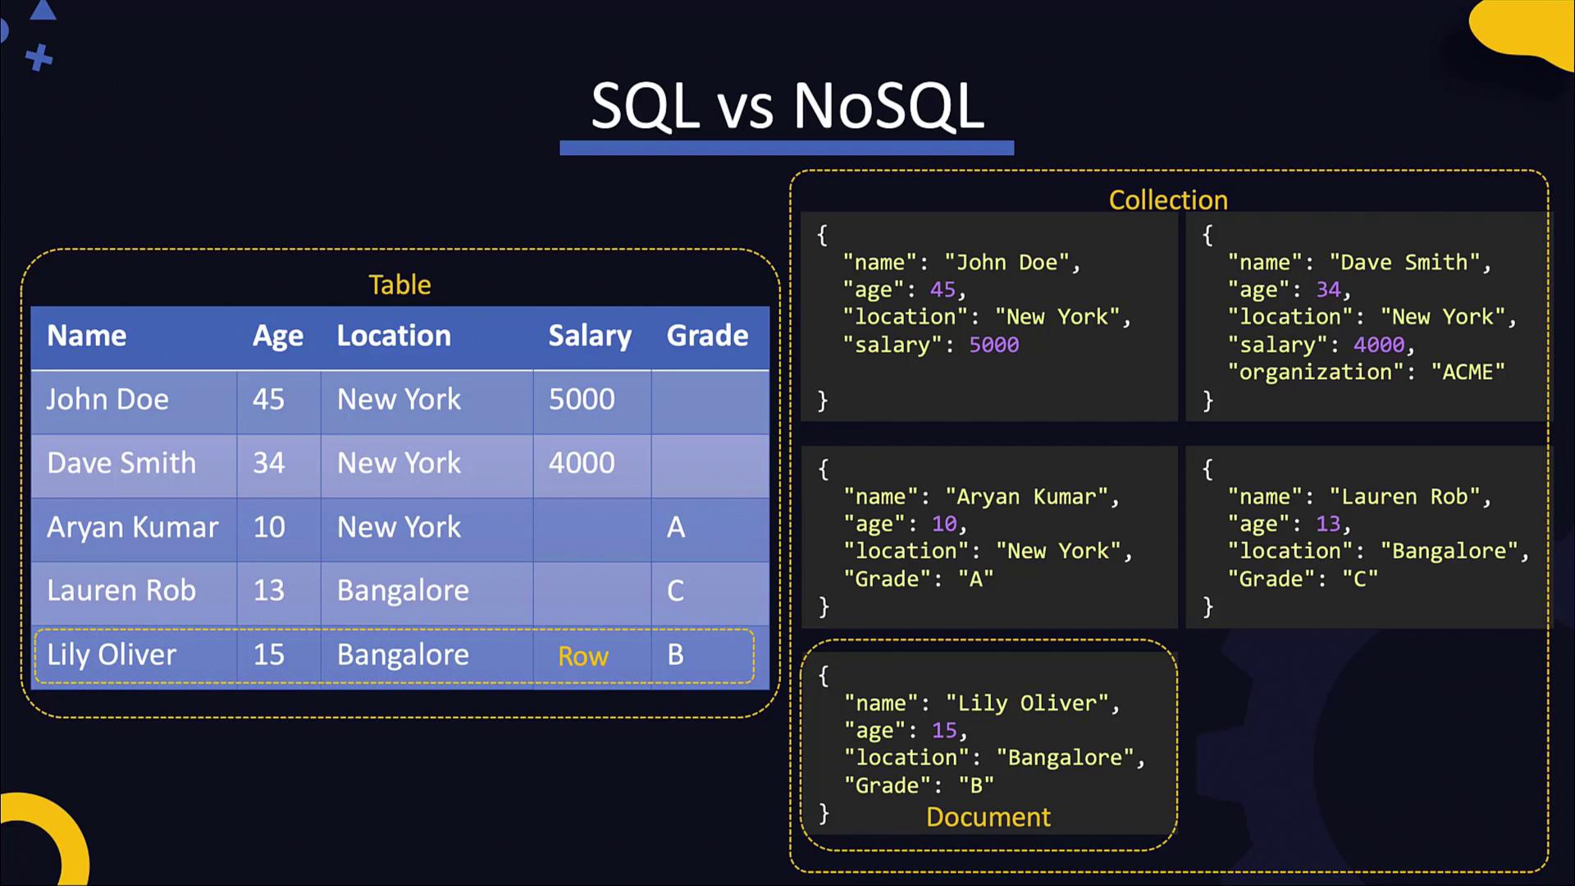Click the Collection heading label
This screenshot has height=886, width=1575.
pyautogui.click(x=1167, y=200)
